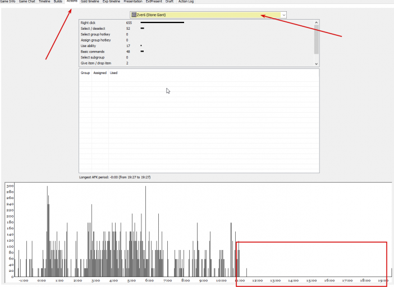Click the 6:00 mark on the chart axis
Image resolution: width=394 pixels, height=287 pixels.
(149, 280)
